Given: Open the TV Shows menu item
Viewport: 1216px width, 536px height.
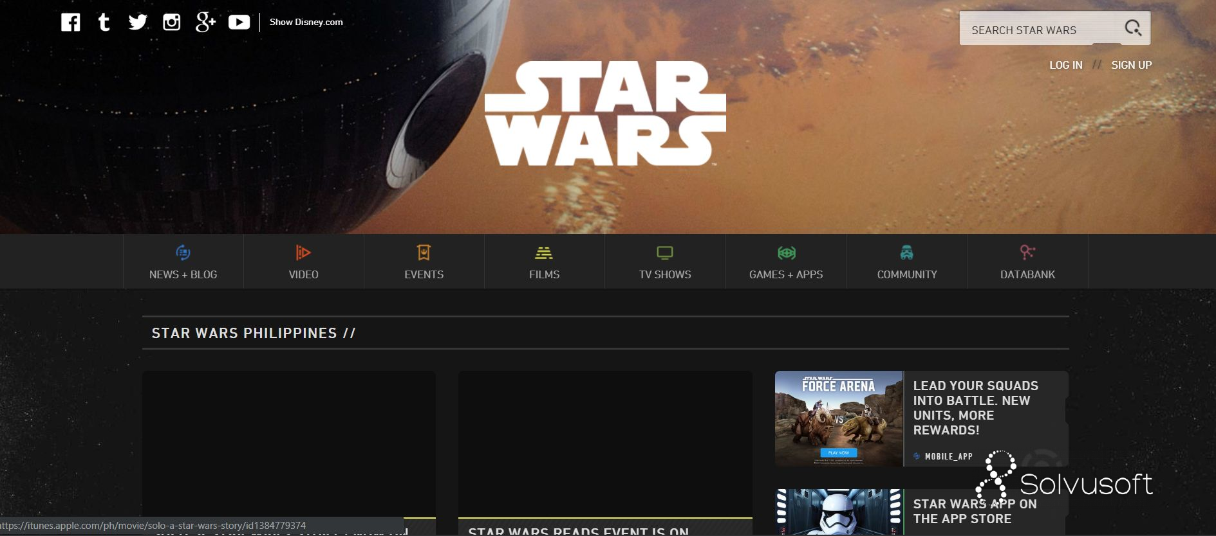Looking at the screenshot, I should (665, 262).
